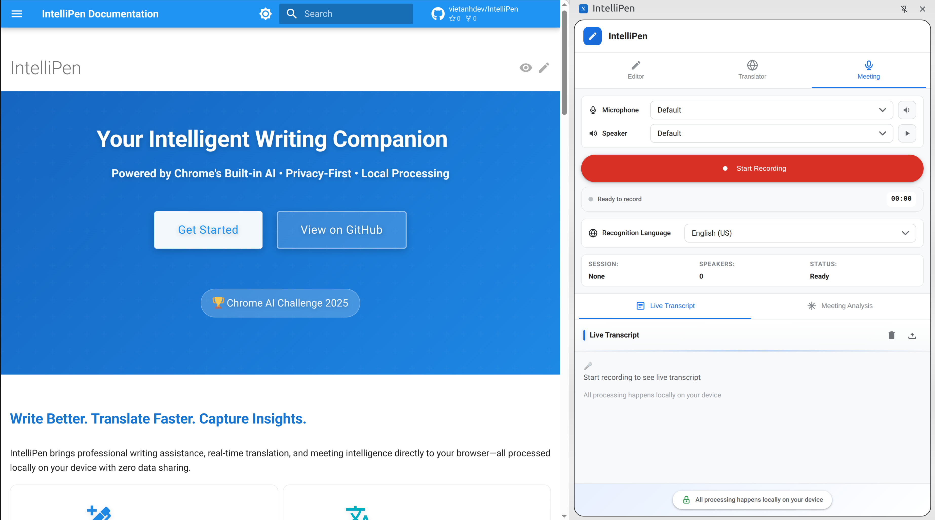Toggle the light/dark theme icon
This screenshot has width=935, height=520.
click(x=265, y=14)
